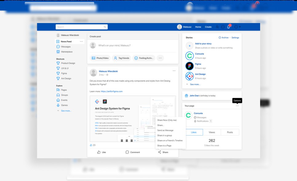Click the What's on your mind field
Viewport: 297px width, 181px height.
click(114, 45)
